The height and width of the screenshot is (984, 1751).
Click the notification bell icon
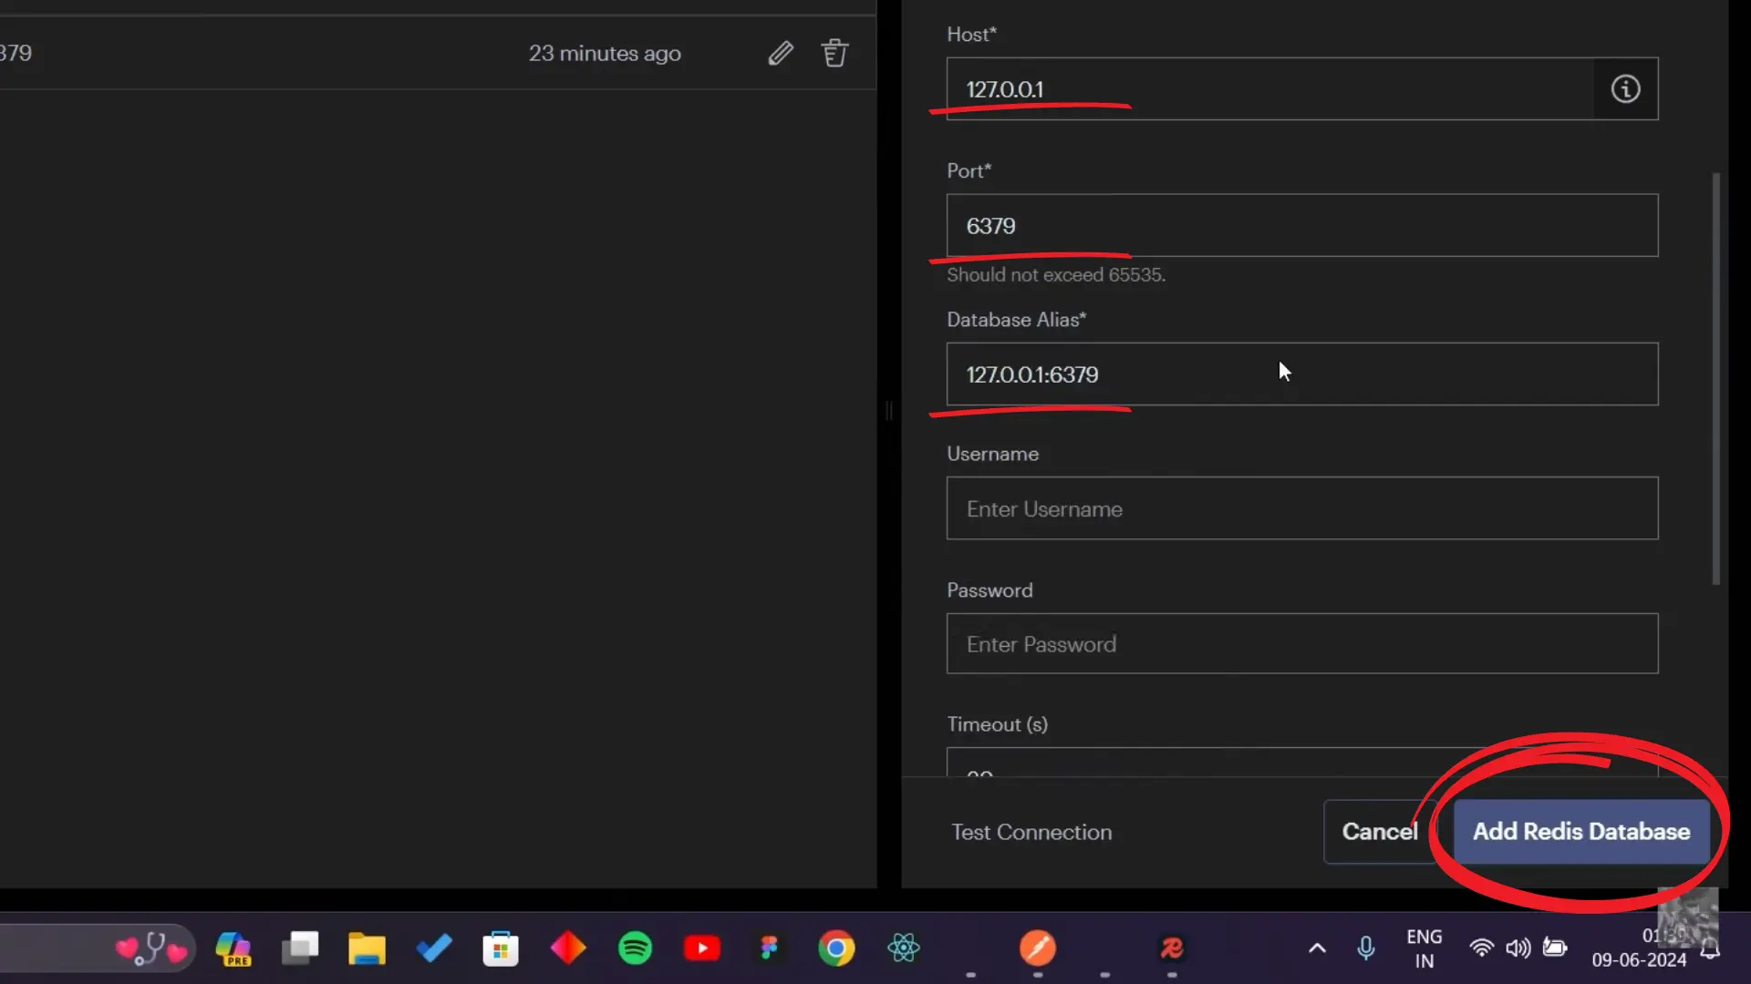(x=1711, y=949)
